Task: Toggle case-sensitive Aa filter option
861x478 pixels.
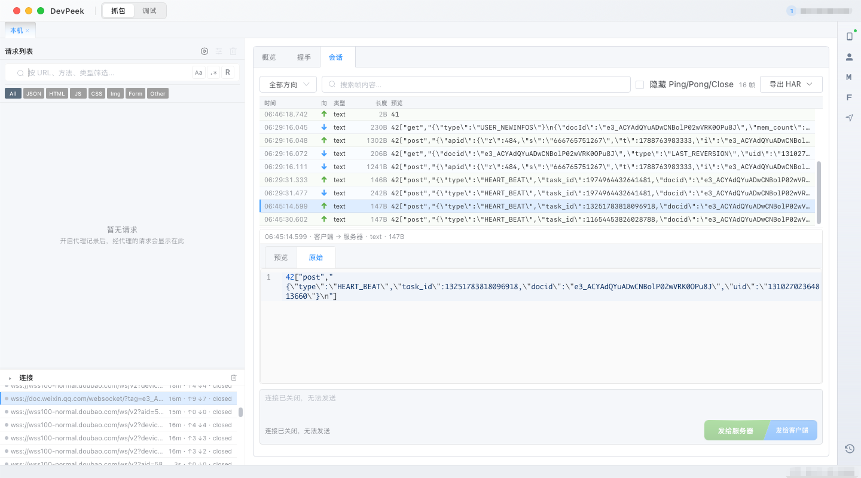Action: [x=199, y=72]
